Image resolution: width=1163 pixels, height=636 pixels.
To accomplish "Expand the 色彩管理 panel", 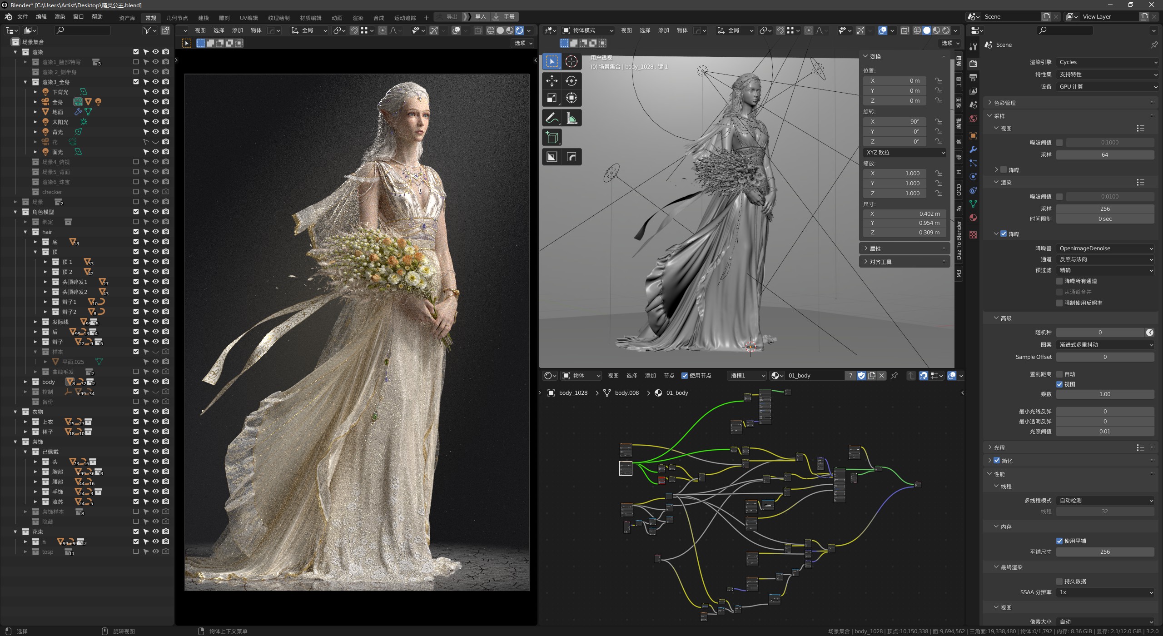I will point(1004,103).
